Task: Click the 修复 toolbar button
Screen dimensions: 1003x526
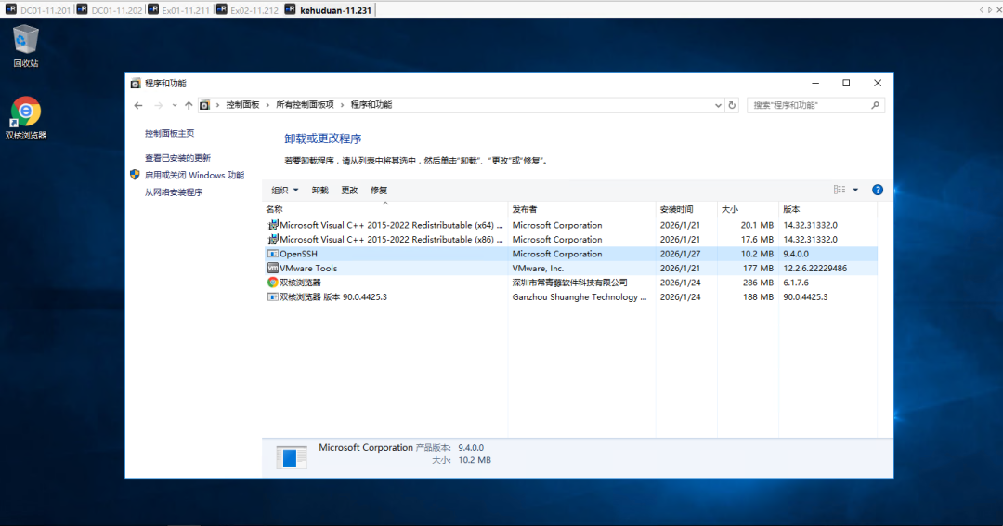Action: [x=379, y=191]
